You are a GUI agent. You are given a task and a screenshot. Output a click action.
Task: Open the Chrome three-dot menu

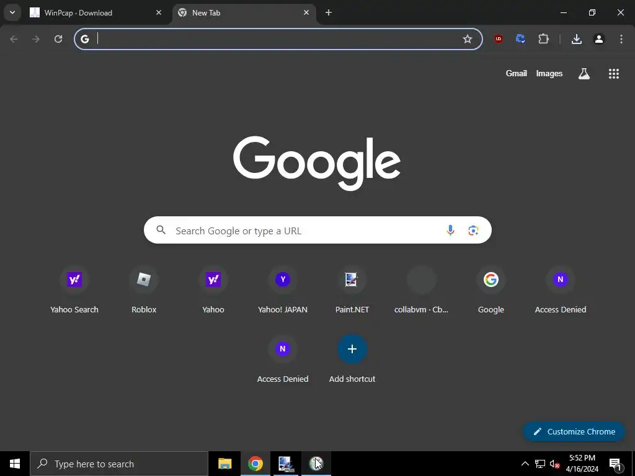[621, 39]
